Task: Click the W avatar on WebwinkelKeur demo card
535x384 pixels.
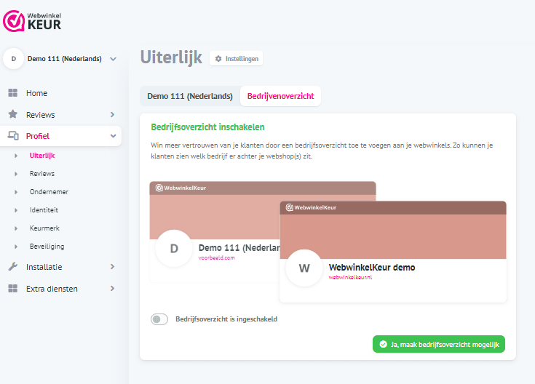Action: pos(304,268)
